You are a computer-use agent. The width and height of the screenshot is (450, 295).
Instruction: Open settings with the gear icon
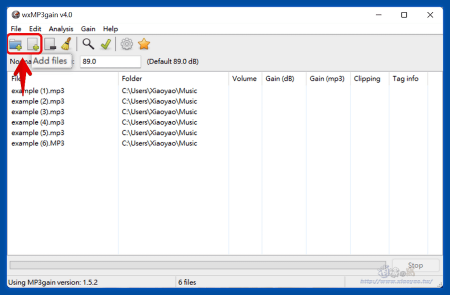[x=126, y=44]
